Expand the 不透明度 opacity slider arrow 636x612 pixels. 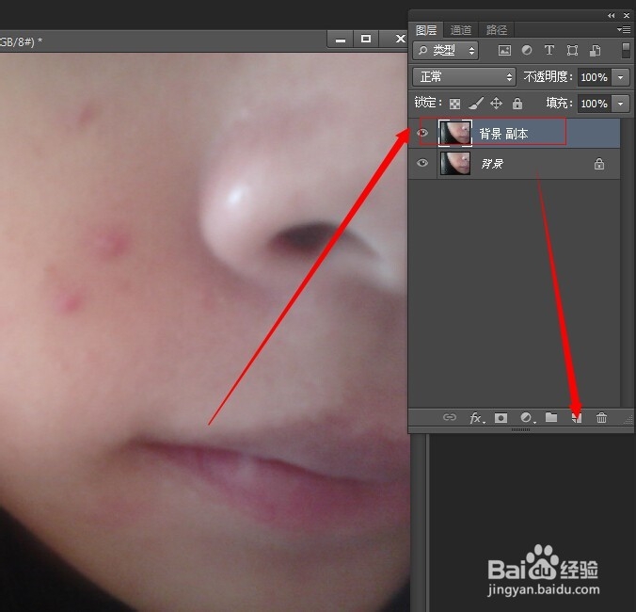621,77
